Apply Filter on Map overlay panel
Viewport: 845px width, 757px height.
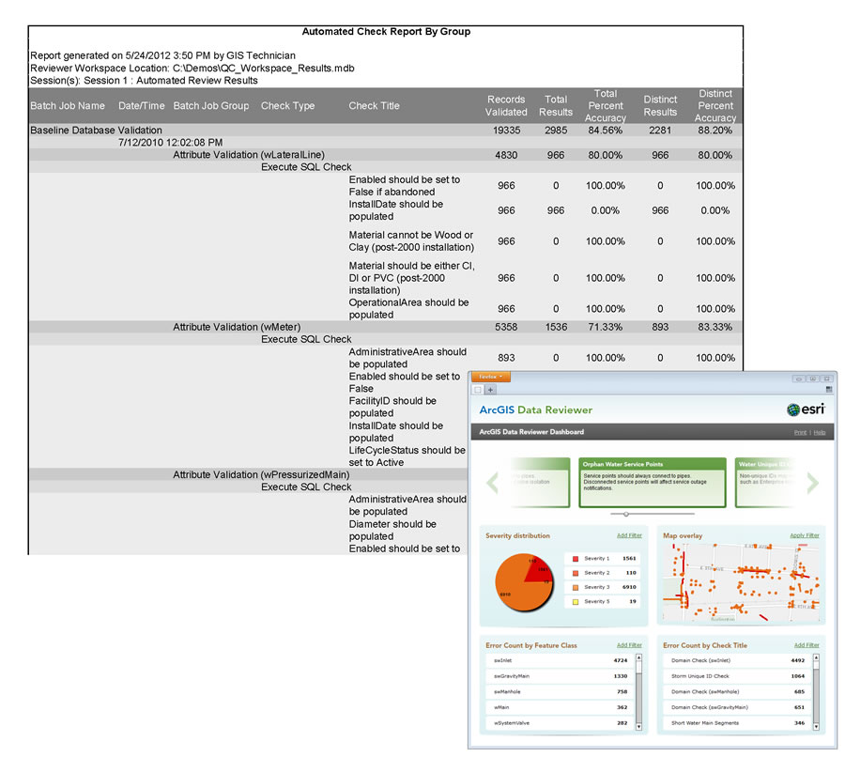pos(804,535)
